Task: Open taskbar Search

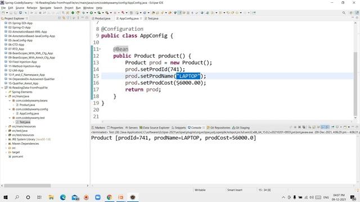Action: point(17,197)
